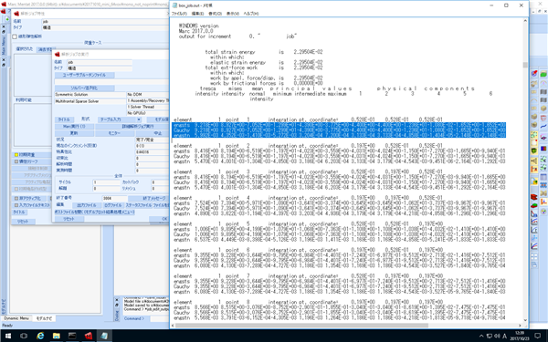This screenshot has width=548, height=342.
Task: Click the 'Multifrontal Sparse Solver' text
Action: click(77, 101)
